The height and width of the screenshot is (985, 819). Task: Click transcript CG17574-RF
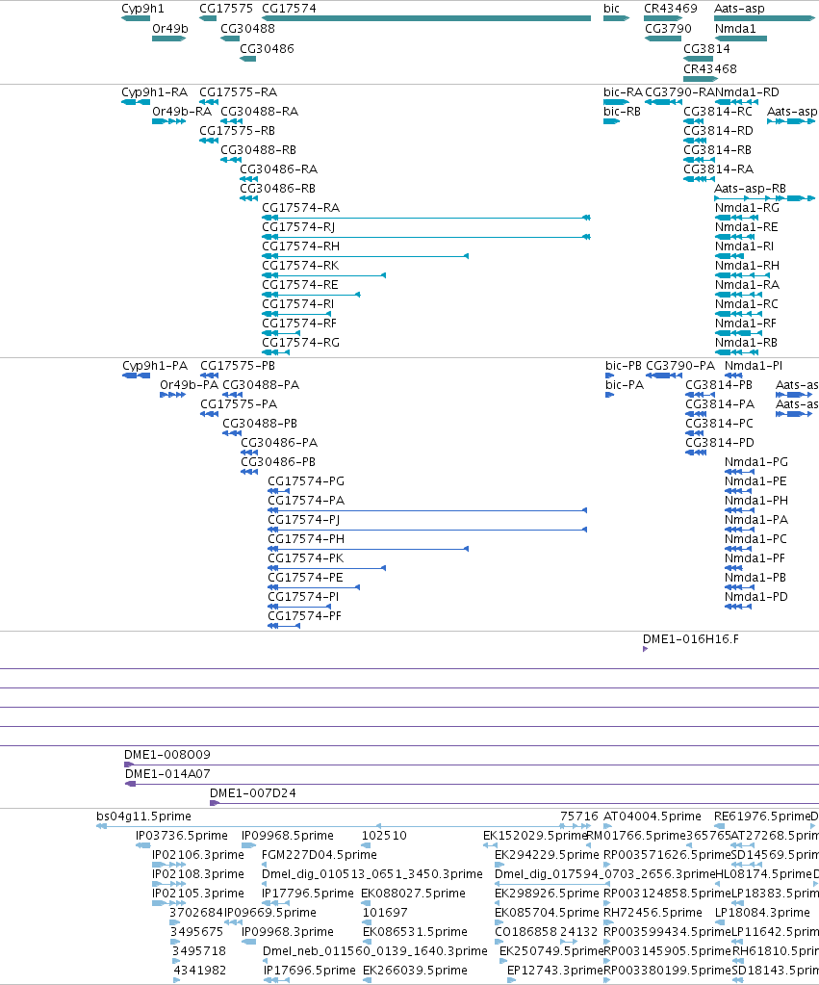point(281,333)
